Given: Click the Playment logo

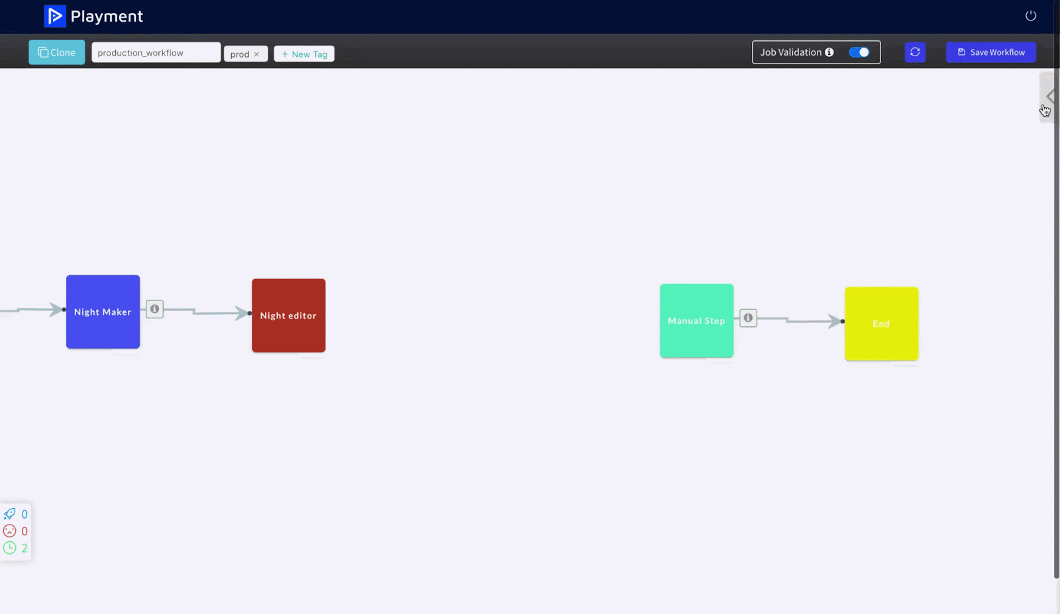Looking at the screenshot, I should point(93,16).
